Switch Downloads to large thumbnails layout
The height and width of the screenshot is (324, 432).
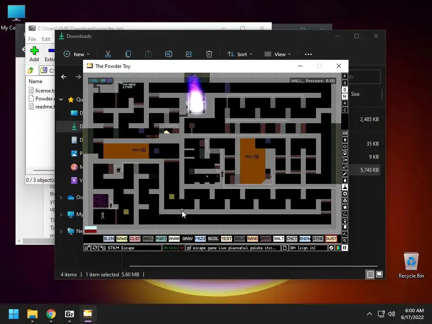pos(379,274)
